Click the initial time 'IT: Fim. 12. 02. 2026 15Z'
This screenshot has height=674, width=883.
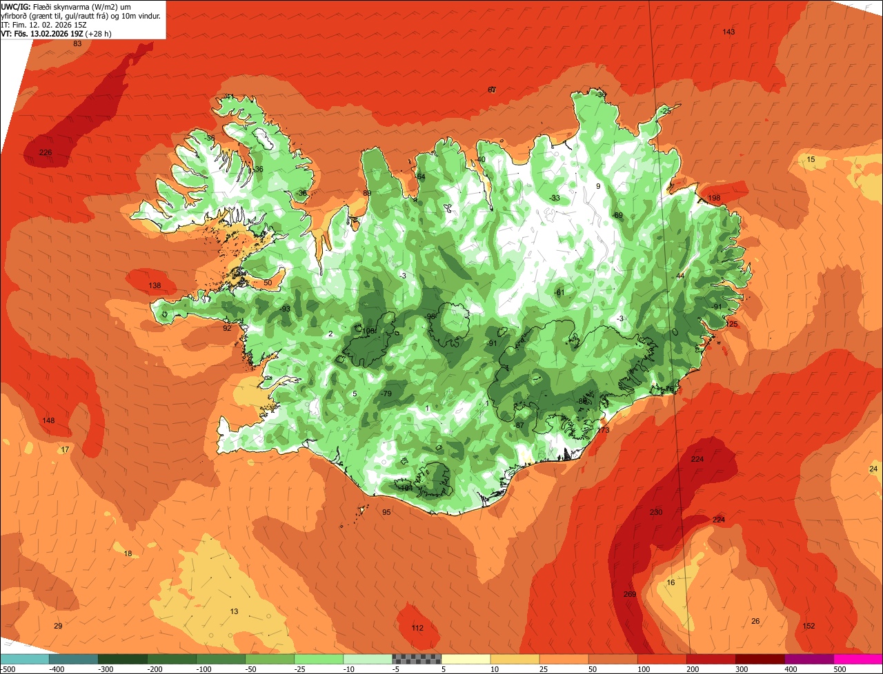click(43, 25)
